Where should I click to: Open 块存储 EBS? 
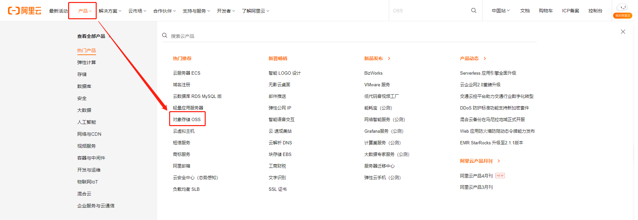280,154
